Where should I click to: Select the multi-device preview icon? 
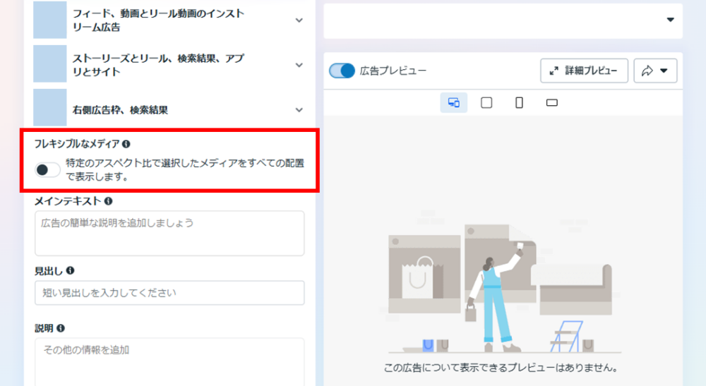pos(453,102)
